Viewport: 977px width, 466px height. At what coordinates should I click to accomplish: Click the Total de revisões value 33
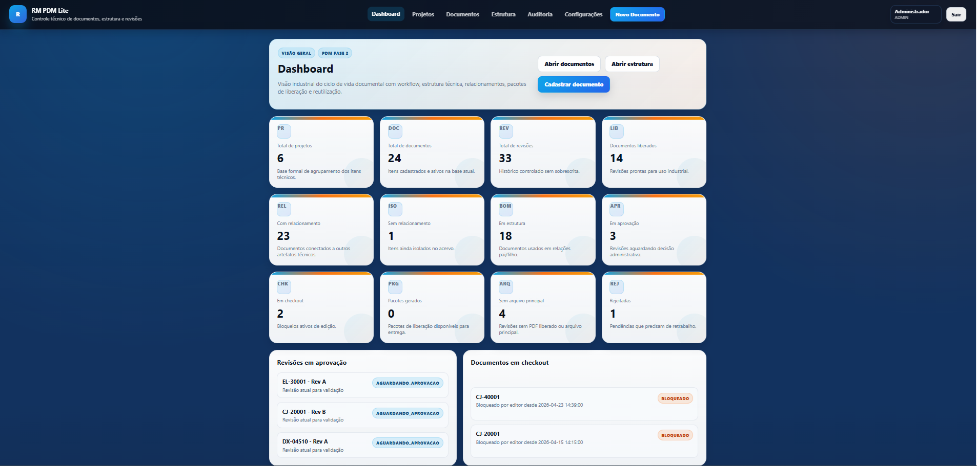pyautogui.click(x=505, y=159)
